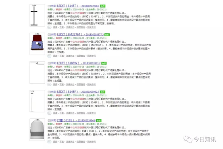View the 6148T lamp design thumbnail
Image resolution: width=223 pixels, height=149 pixels.
click(37, 15)
